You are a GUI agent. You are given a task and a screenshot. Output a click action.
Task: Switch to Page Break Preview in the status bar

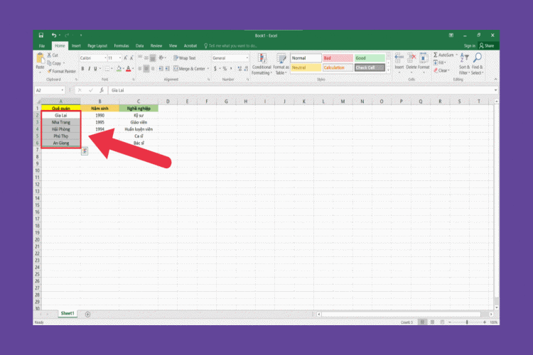click(x=442, y=322)
